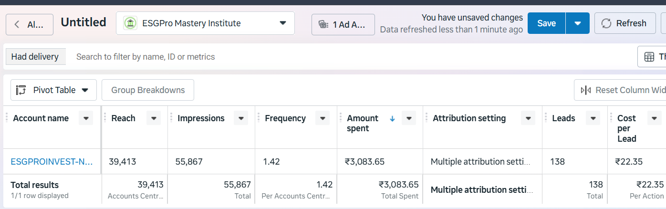Open the Pivot Table dropdown
The image size is (666, 209).
coord(85,90)
